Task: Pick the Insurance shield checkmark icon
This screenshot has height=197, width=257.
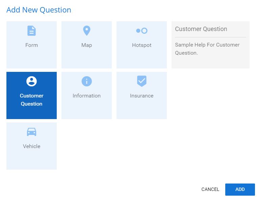Action: 142,81
